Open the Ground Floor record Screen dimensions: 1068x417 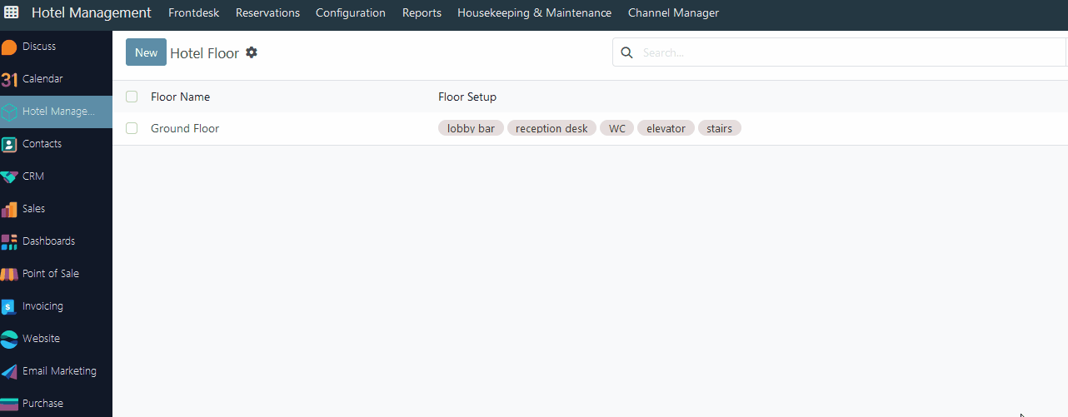pos(185,128)
